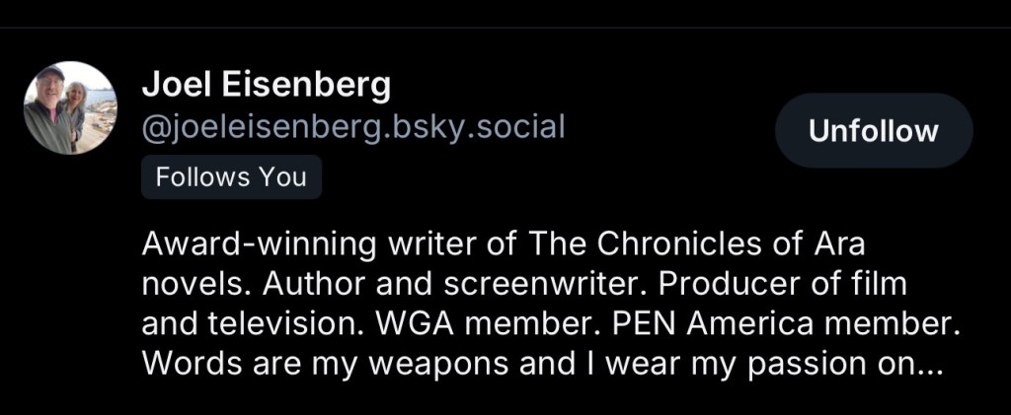Select the @joeleisenberg.bsky.social handle

coord(353,128)
